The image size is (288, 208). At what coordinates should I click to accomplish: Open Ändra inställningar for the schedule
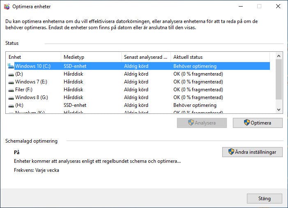(x=252, y=152)
